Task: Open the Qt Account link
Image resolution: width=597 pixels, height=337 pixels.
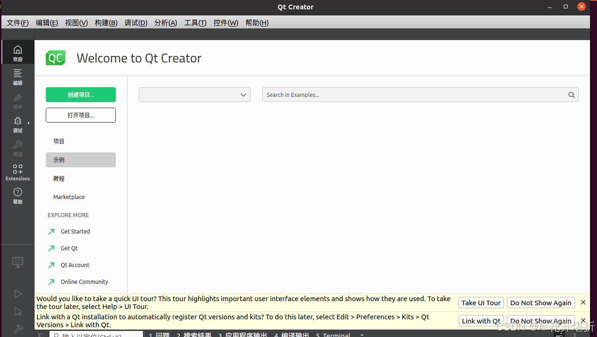Action: [x=75, y=265]
